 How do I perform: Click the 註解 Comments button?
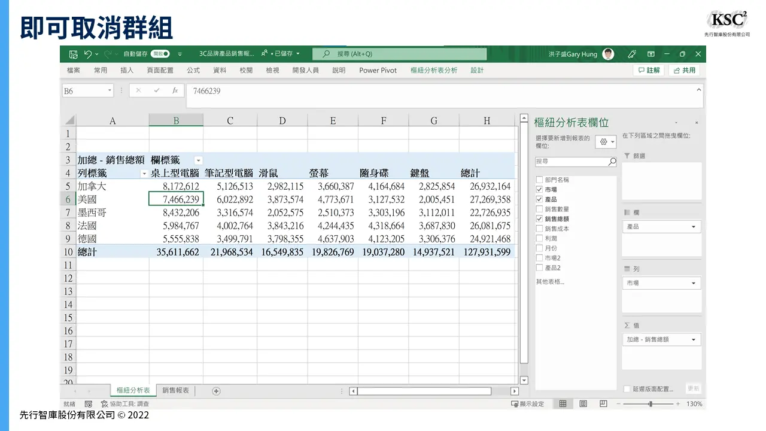tap(649, 70)
